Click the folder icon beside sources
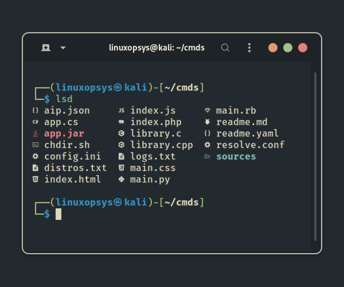This screenshot has height=287, width=344. (208, 156)
